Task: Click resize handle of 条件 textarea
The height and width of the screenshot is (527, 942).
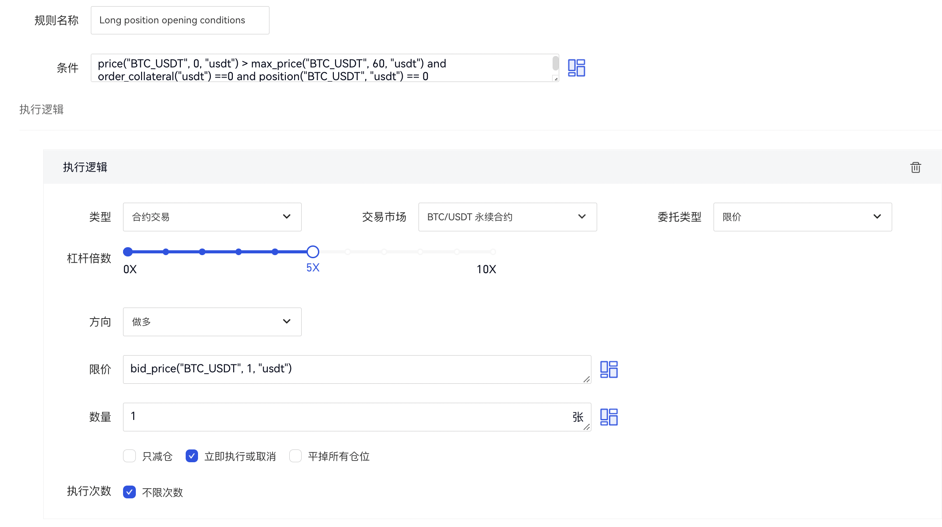Action: [556, 79]
